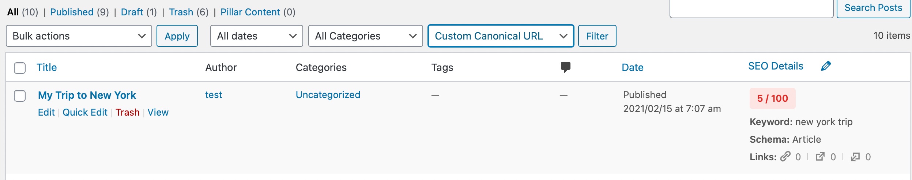912x180 pixels.
Task: Switch to the Published posts view
Action: (72, 12)
